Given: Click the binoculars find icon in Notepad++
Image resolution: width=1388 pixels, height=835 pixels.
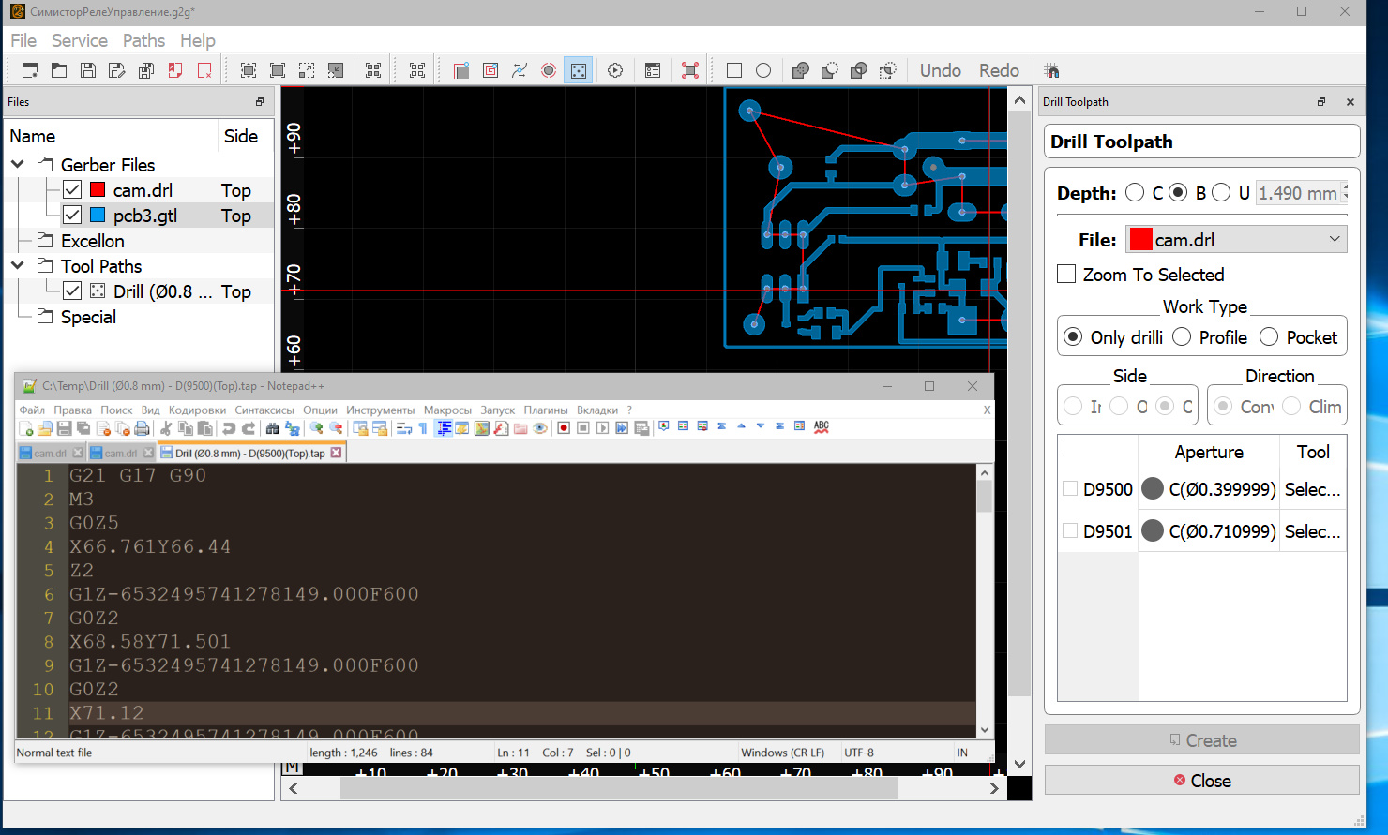Looking at the screenshot, I should click(272, 428).
